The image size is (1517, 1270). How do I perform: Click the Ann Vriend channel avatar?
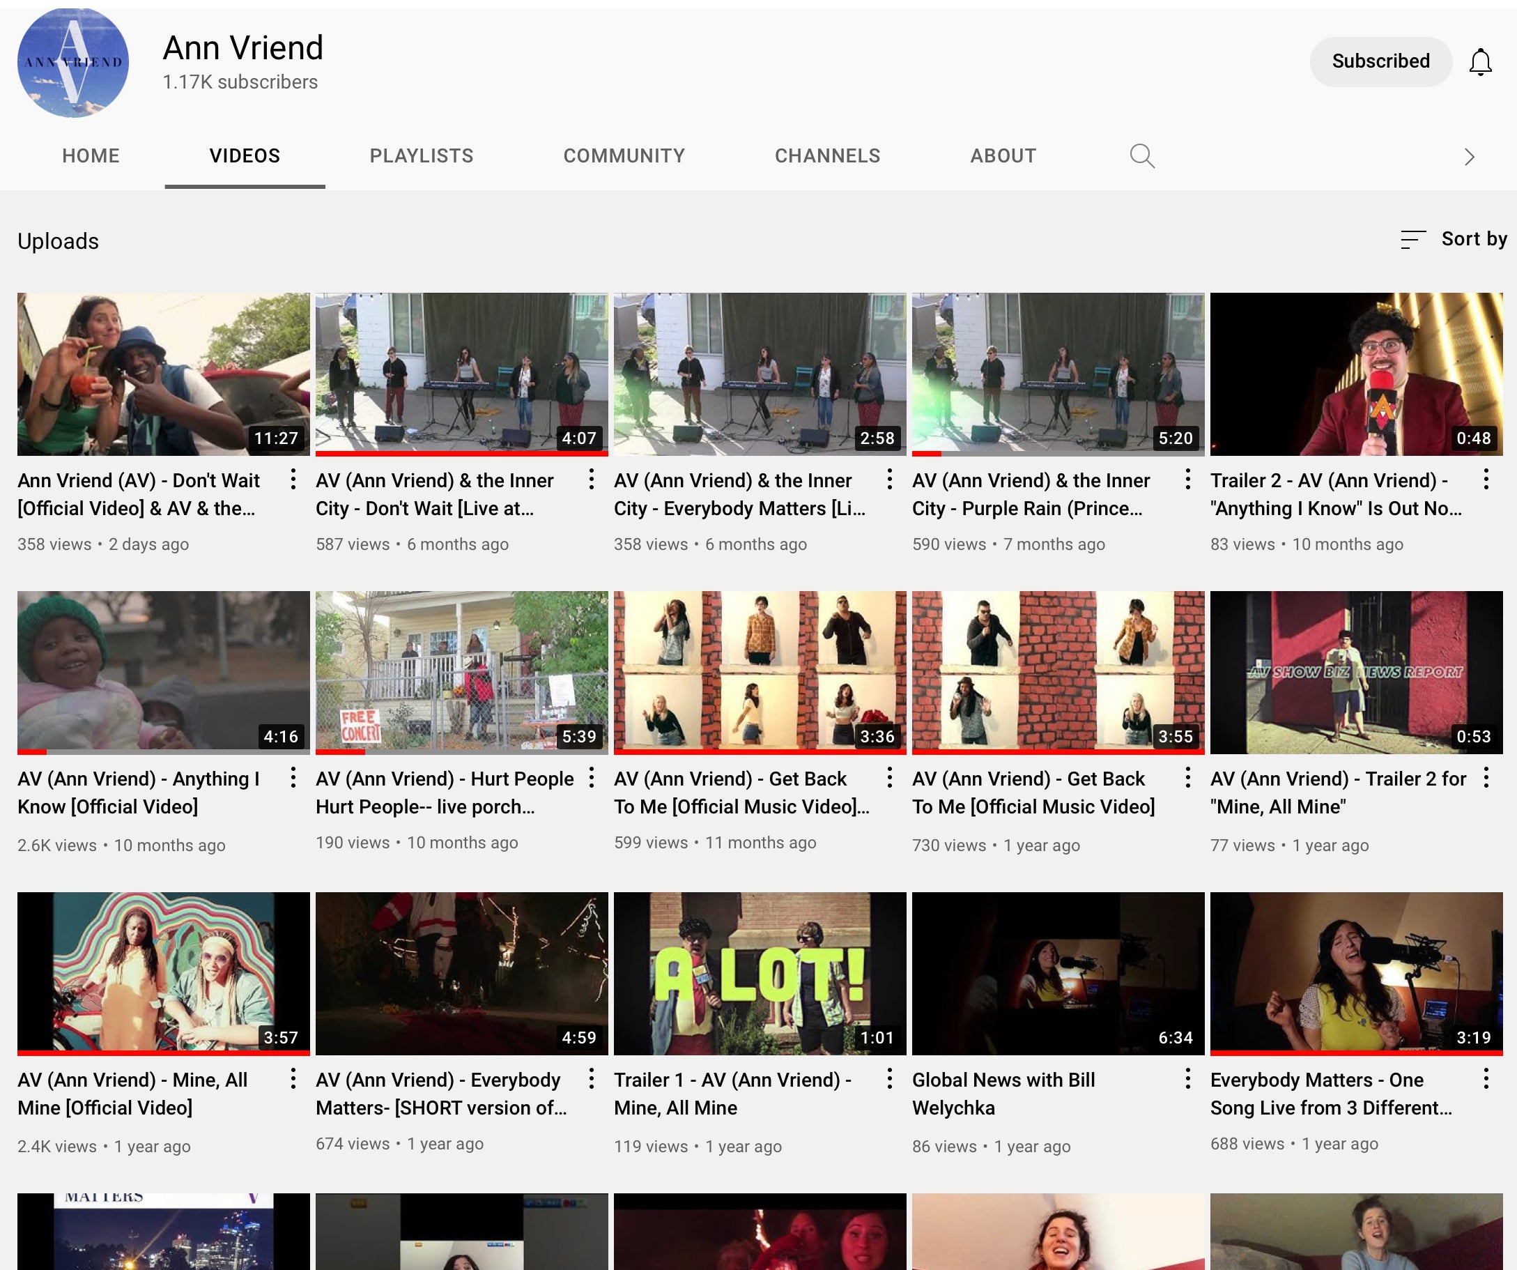pyautogui.click(x=73, y=62)
